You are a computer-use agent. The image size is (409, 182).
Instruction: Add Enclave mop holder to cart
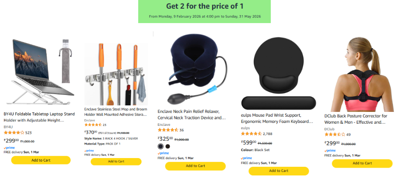(116, 162)
